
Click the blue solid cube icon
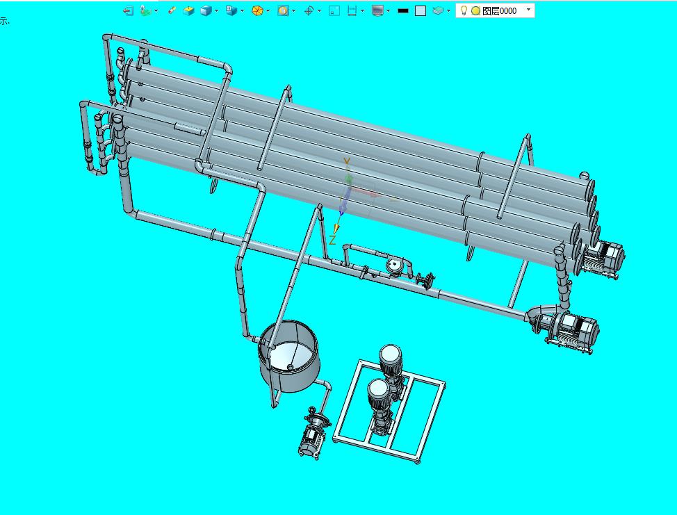coord(206,11)
